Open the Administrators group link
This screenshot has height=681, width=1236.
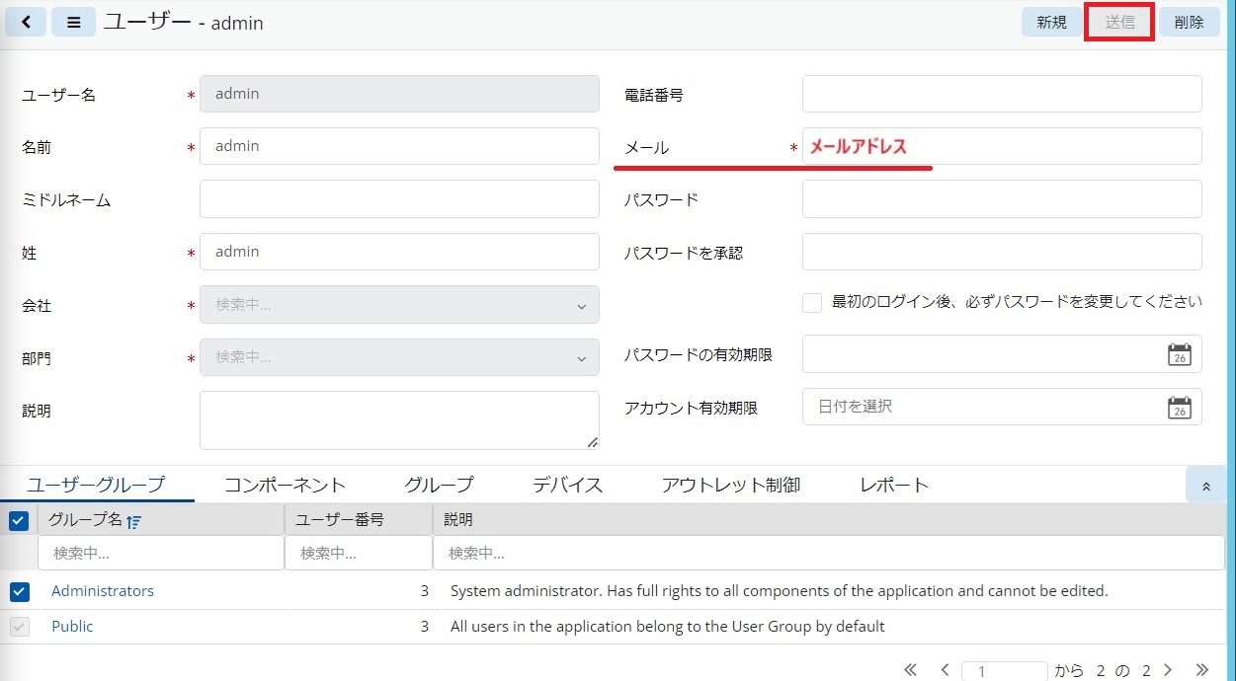tap(103, 591)
